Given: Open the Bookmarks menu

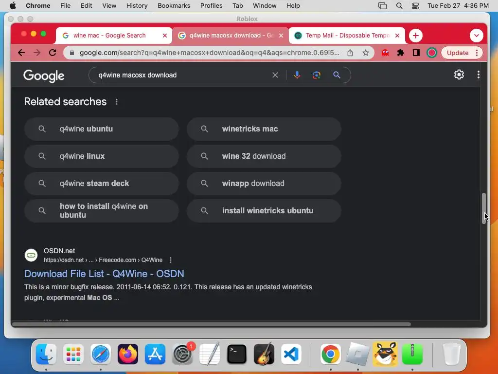Looking at the screenshot, I should coord(174,6).
